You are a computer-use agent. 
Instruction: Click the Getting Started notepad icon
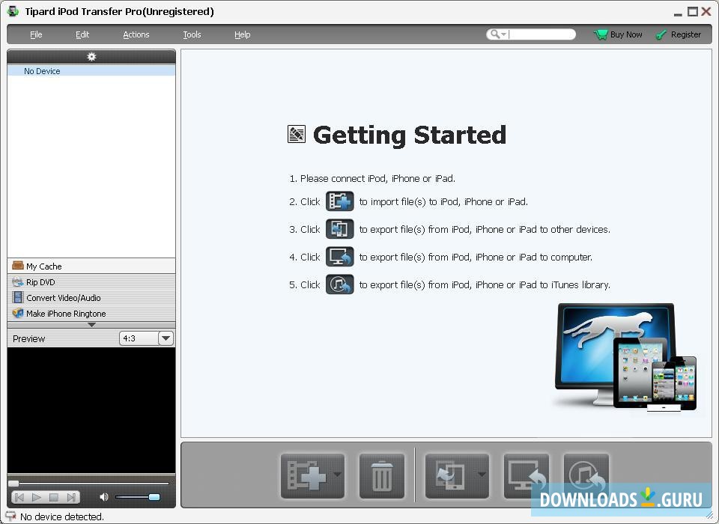tap(297, 134)
